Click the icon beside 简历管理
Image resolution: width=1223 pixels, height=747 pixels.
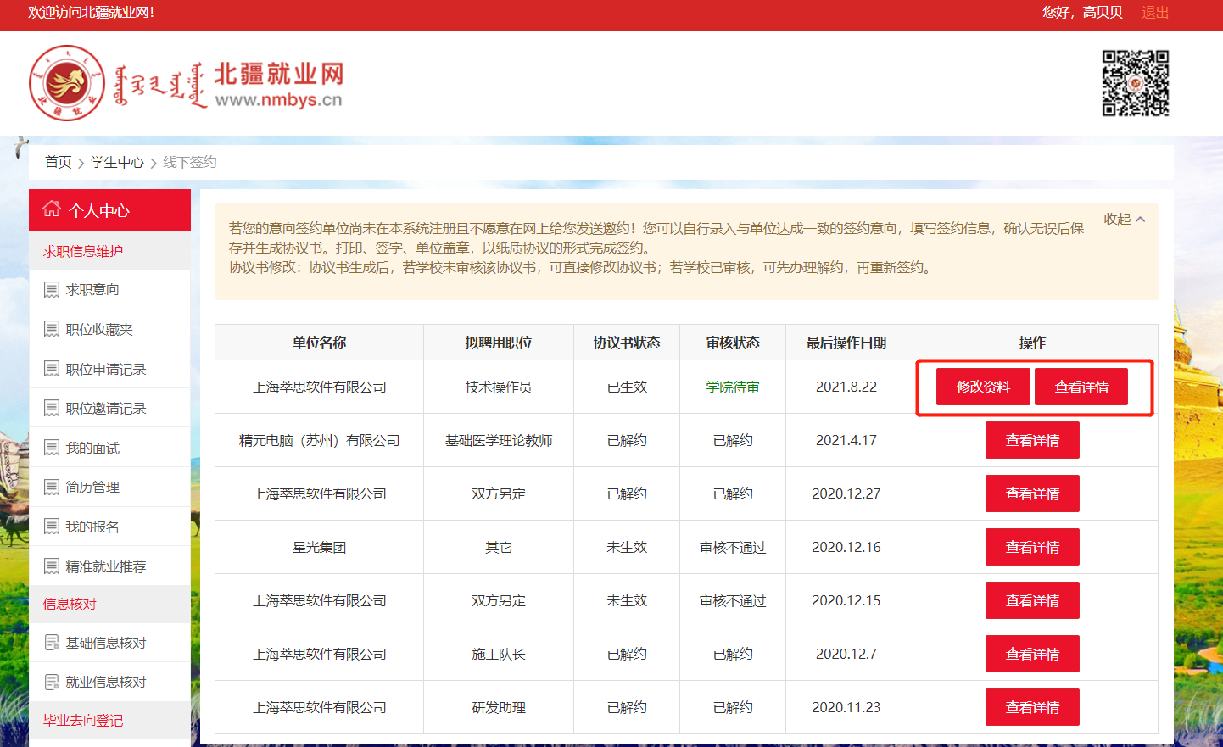[52, 487]
